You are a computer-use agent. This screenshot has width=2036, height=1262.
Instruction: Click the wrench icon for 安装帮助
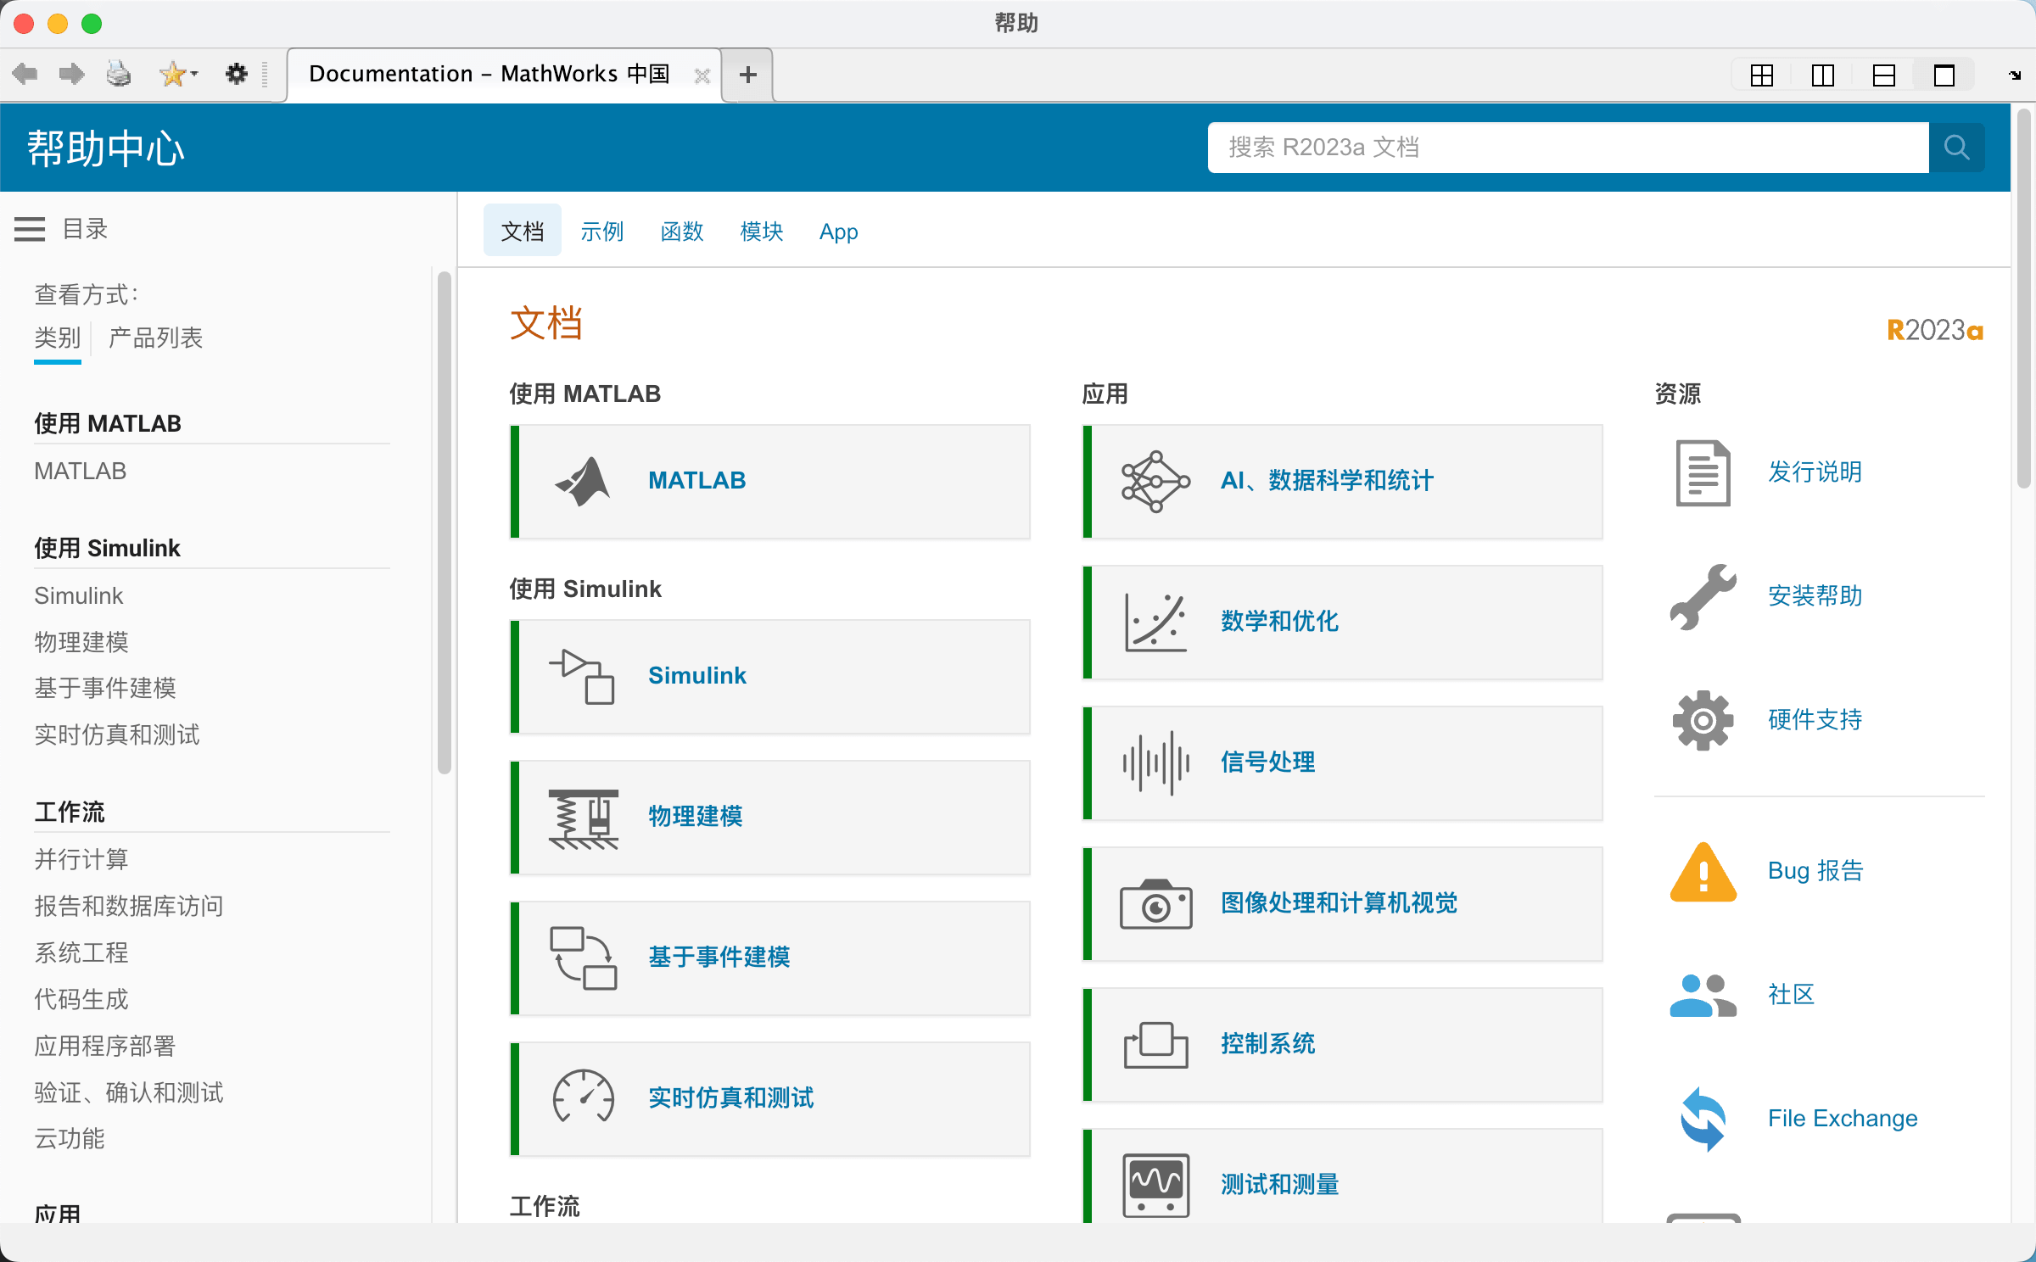1703,597
